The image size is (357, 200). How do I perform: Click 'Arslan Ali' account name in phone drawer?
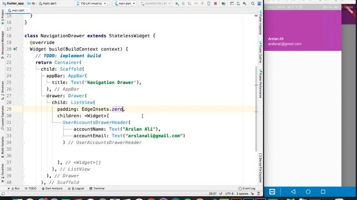(x=276, y=39)
